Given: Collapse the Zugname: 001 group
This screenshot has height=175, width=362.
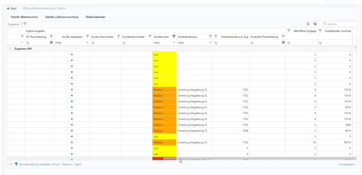Looking at the screenshot, I should click(10, 49).
